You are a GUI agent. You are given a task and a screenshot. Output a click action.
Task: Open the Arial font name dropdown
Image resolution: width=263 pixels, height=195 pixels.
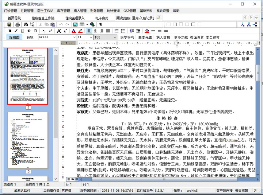75,37
